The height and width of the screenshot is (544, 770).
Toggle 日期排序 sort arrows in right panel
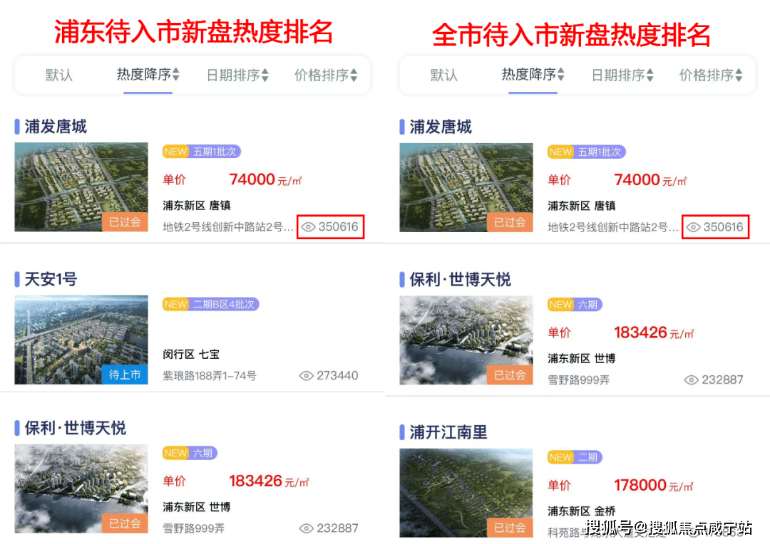(x=650, y=75)
